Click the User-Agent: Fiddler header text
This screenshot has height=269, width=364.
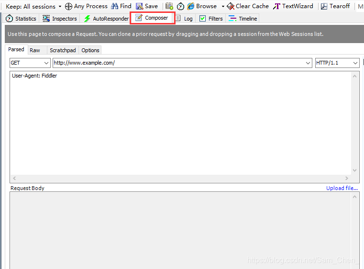pos(34,76)
